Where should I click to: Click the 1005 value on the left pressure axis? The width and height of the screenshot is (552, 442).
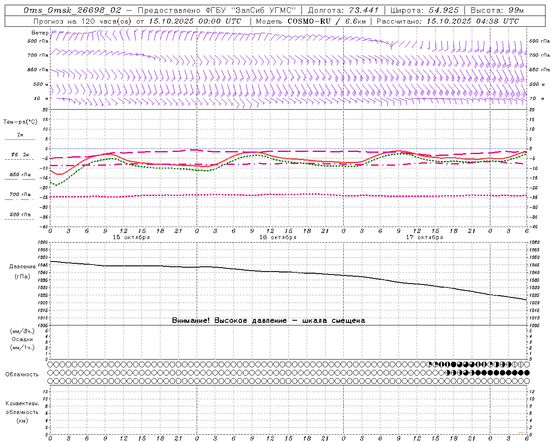(44, 325)
